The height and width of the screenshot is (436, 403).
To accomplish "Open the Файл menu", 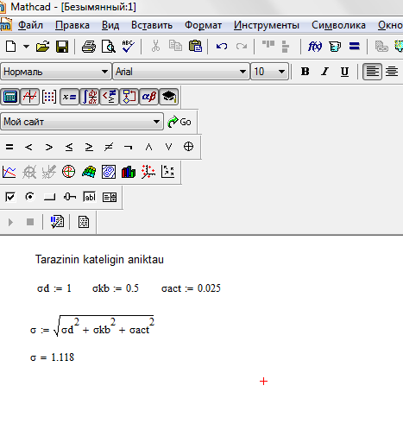I will point(30,25).
